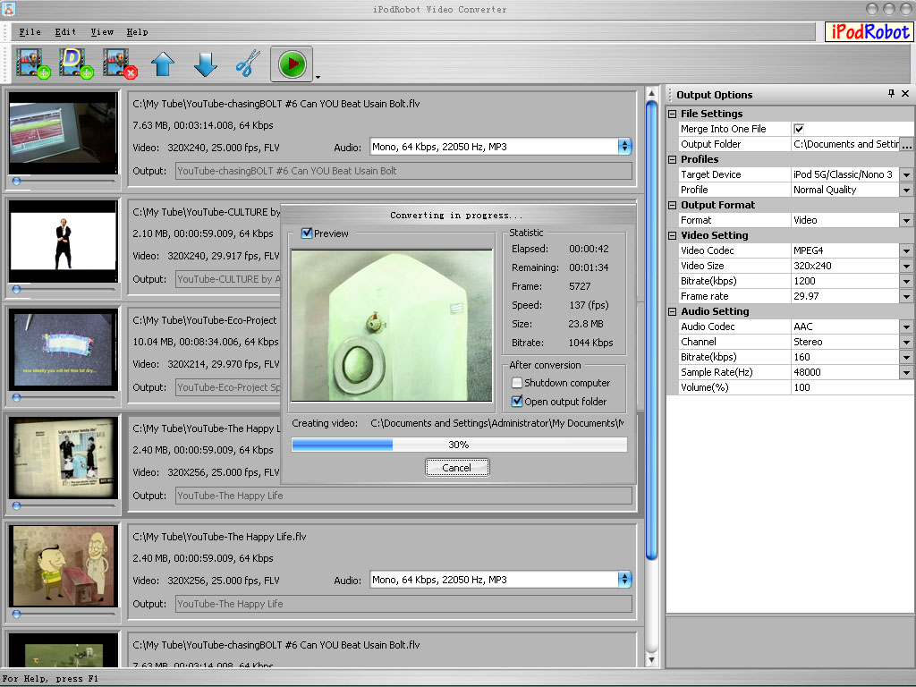The image size is (916, 687).
Task: Click the slider under the first video thumbnail
Action: (x=17, y=181)
